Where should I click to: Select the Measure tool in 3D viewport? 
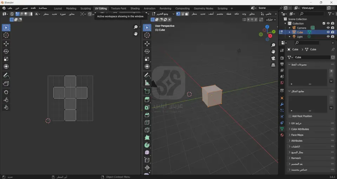(x=147, y=83)
